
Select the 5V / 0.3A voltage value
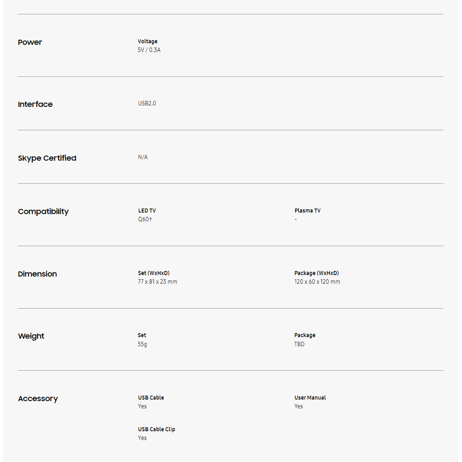click(x=149, y=50)
